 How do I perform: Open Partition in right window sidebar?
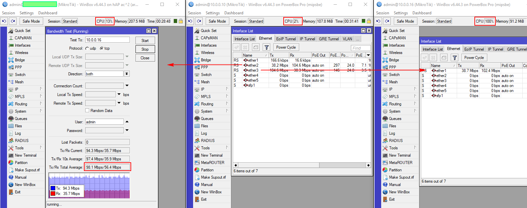click(x=395, y=170)
